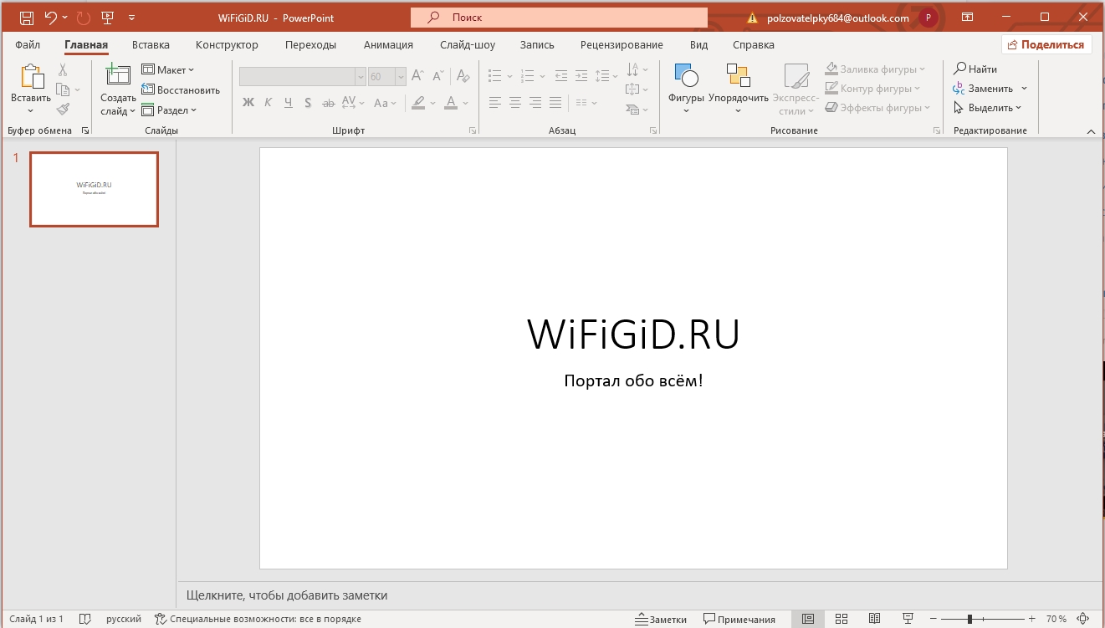This screenshot has width=1105, height=628.
Task: Open the Файл menu
Action: (27, 45)
